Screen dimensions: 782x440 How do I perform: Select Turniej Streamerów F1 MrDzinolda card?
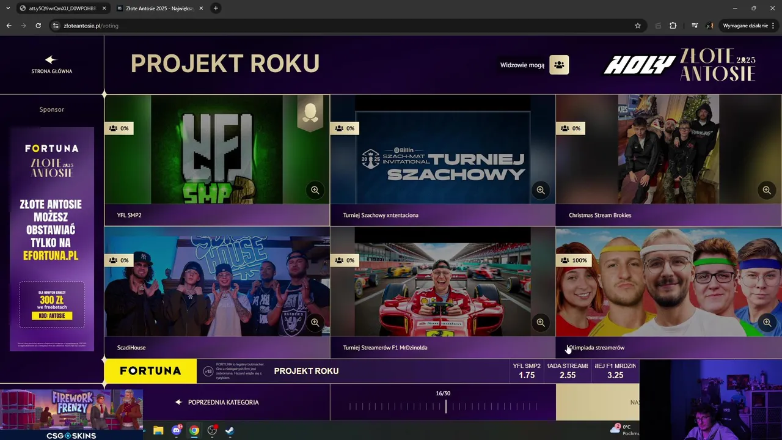pos(442,293)
